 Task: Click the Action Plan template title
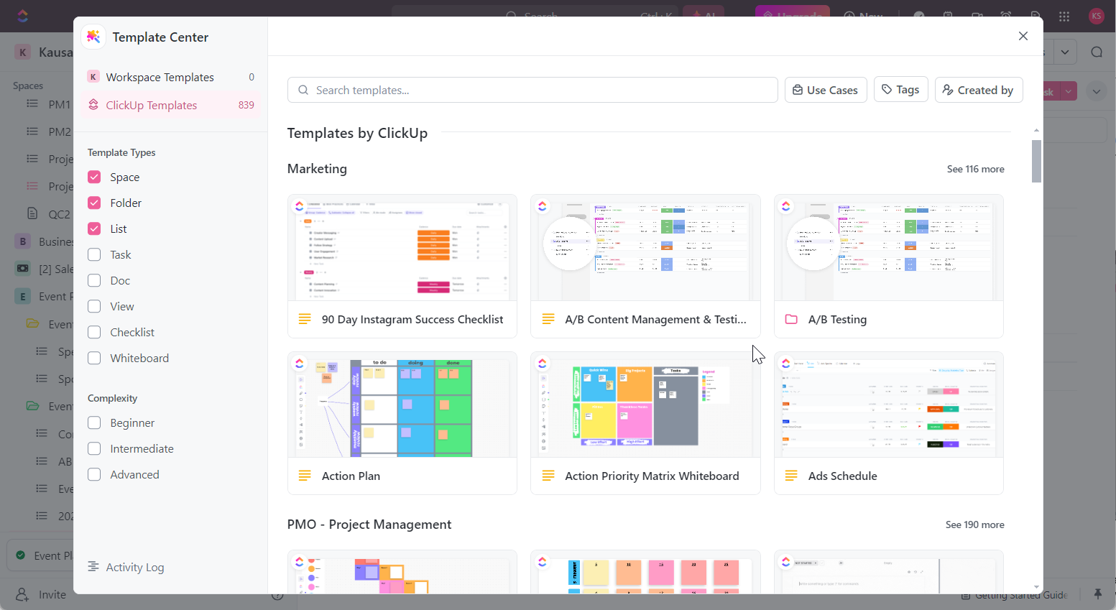point(351,476)
